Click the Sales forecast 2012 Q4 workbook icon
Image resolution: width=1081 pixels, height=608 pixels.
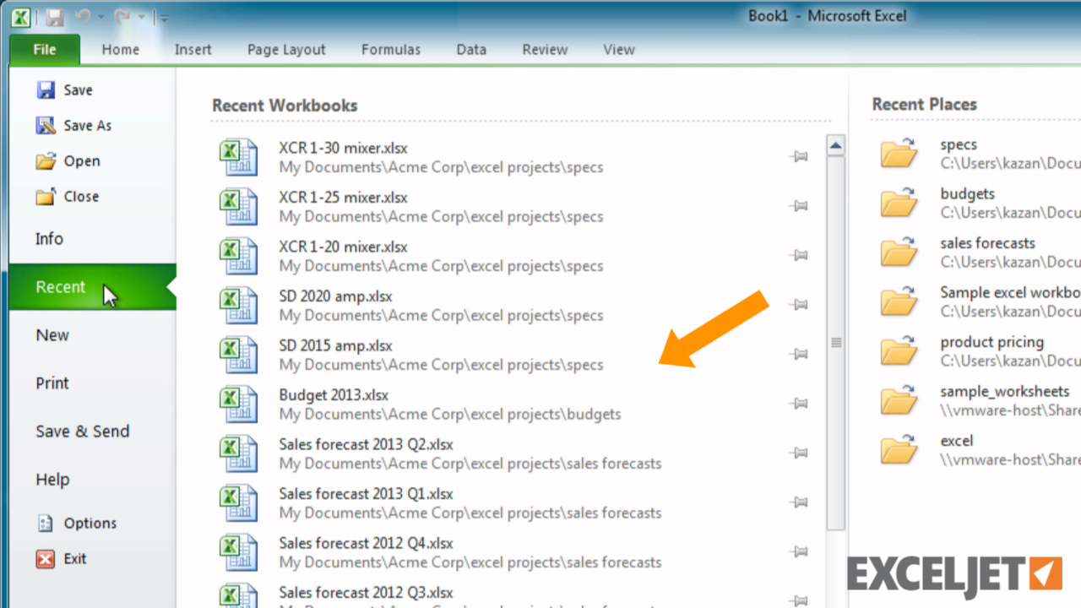tap(237, 553)
